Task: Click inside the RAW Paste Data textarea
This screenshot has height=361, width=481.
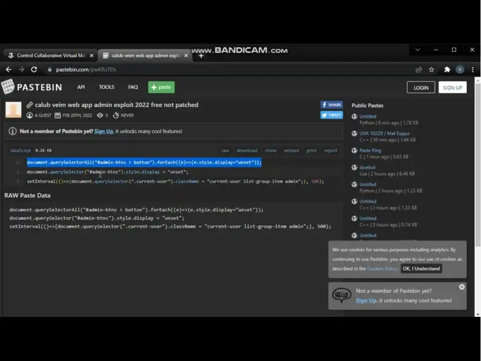Action: coord(173,218)
